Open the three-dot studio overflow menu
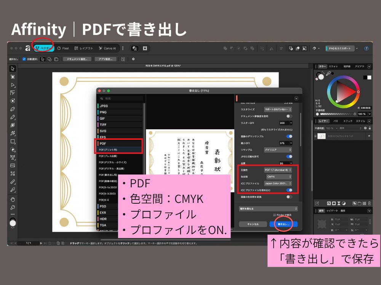This screenshot has height=285, width=381. pos(123,48)
